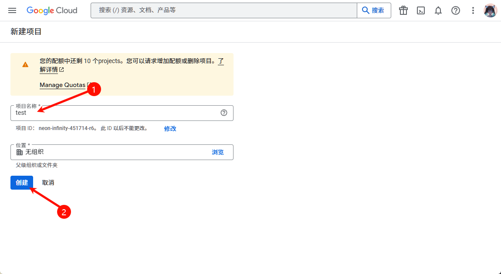
Task: Click the orange warning triangle icon
Action: [x=25, y=64]
